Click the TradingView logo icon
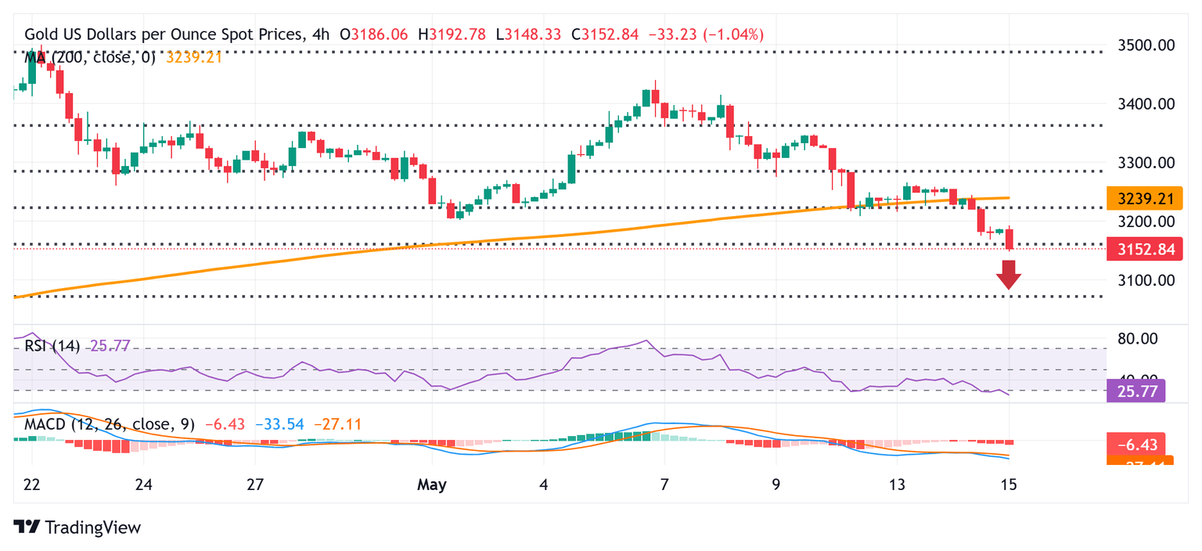The image size is (1202, 551). coord(27,528)
